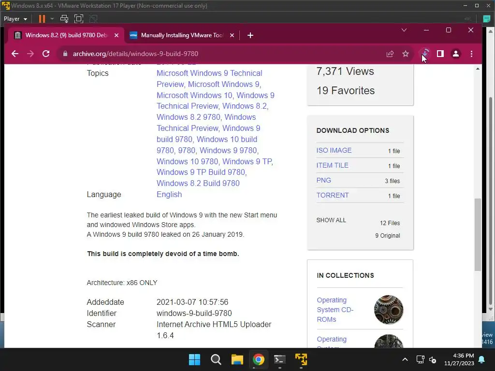This screenshot has height=371, width=495.
Task: Switch to the Manually Installing VMware Tools tab
Action: 182,35
